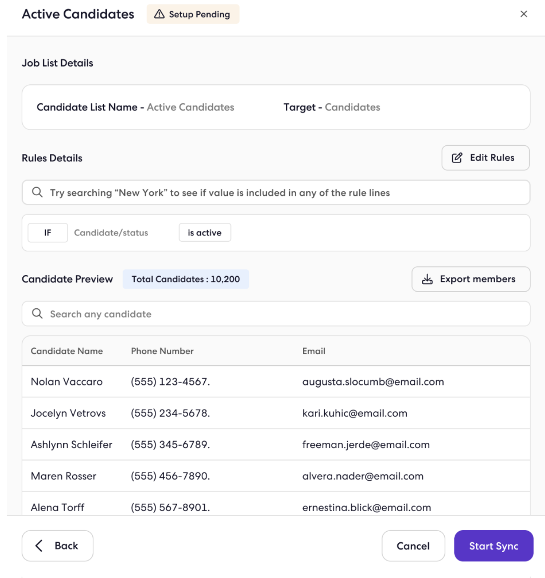Click email alvera.nader@email.com

click(363, 476)
